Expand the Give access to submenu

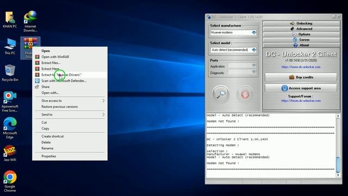point(70,101)
